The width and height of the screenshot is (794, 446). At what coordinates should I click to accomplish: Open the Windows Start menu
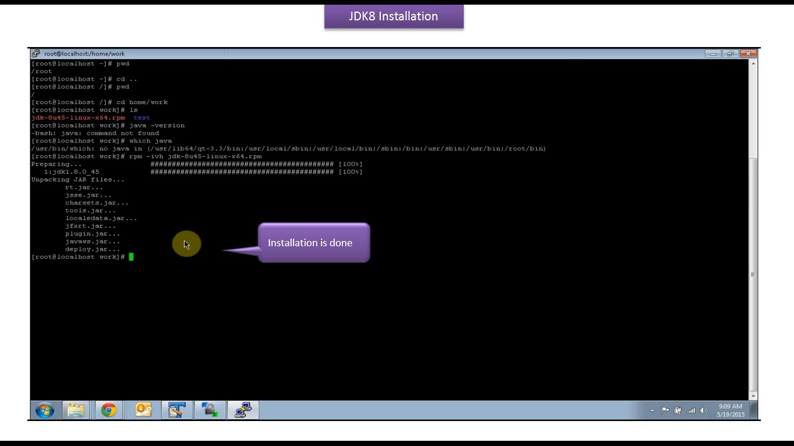tap(45, 411)
